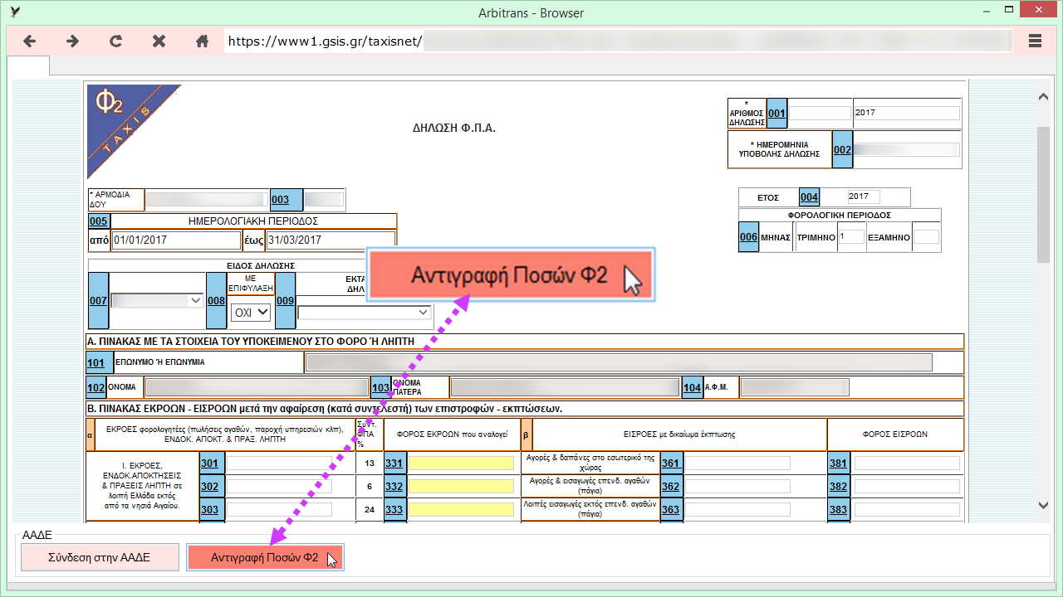Click the input field for code 362
The height and width of the screenshot is (597, 1063).
(x=737, y=487)
